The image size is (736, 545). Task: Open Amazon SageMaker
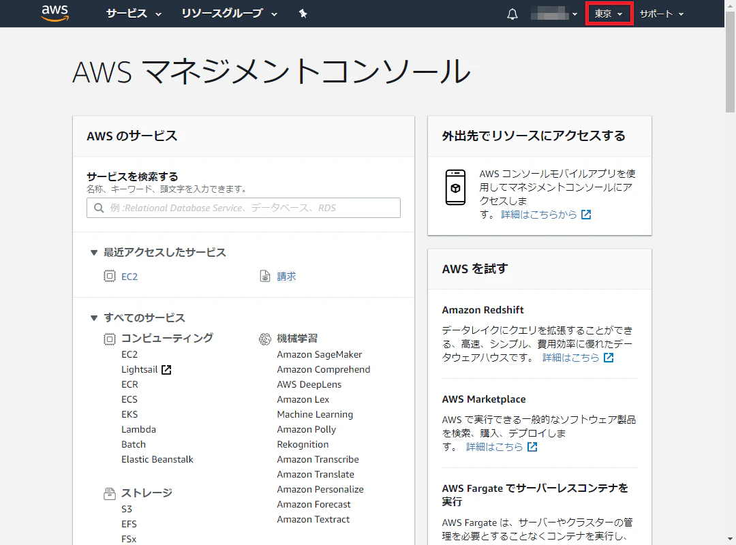[319, 354]
